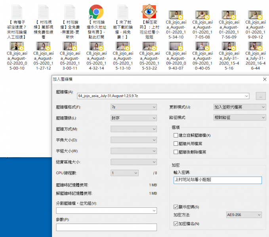
Task: Open 加密方法 AES-256 dropdown
Action: pos(244,215)
